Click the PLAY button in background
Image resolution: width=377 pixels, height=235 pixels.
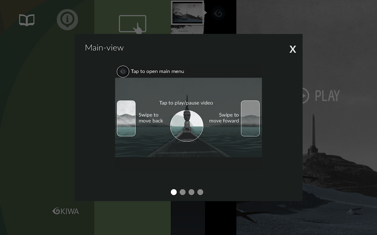tap(321, 95)
